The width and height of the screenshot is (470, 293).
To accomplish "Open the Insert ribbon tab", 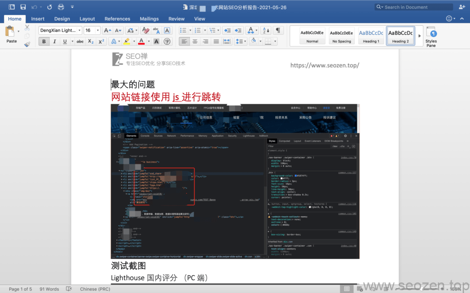I will (38, 19).
